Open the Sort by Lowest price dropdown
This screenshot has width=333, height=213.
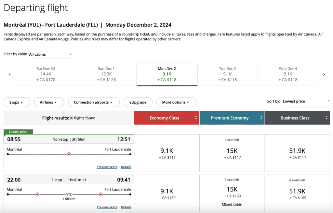[x=306, y=101]
